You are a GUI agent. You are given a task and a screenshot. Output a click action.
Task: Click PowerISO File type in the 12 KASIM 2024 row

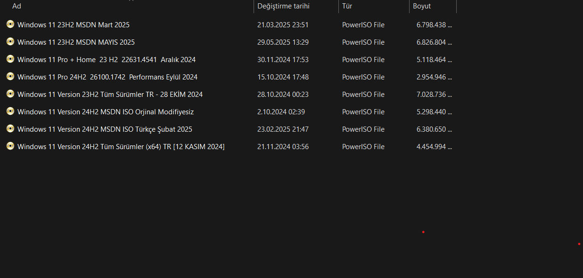(363, 147)
